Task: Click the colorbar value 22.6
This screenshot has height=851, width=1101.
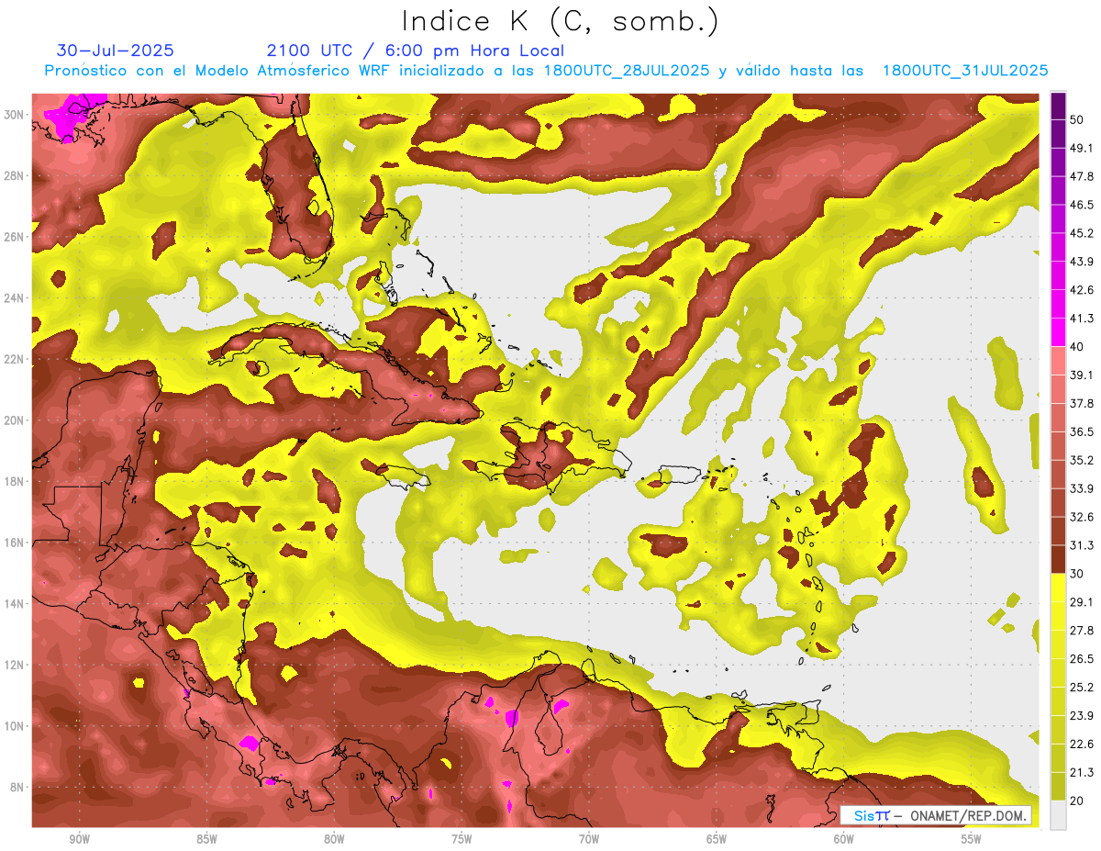Action: coord(1082,745)
